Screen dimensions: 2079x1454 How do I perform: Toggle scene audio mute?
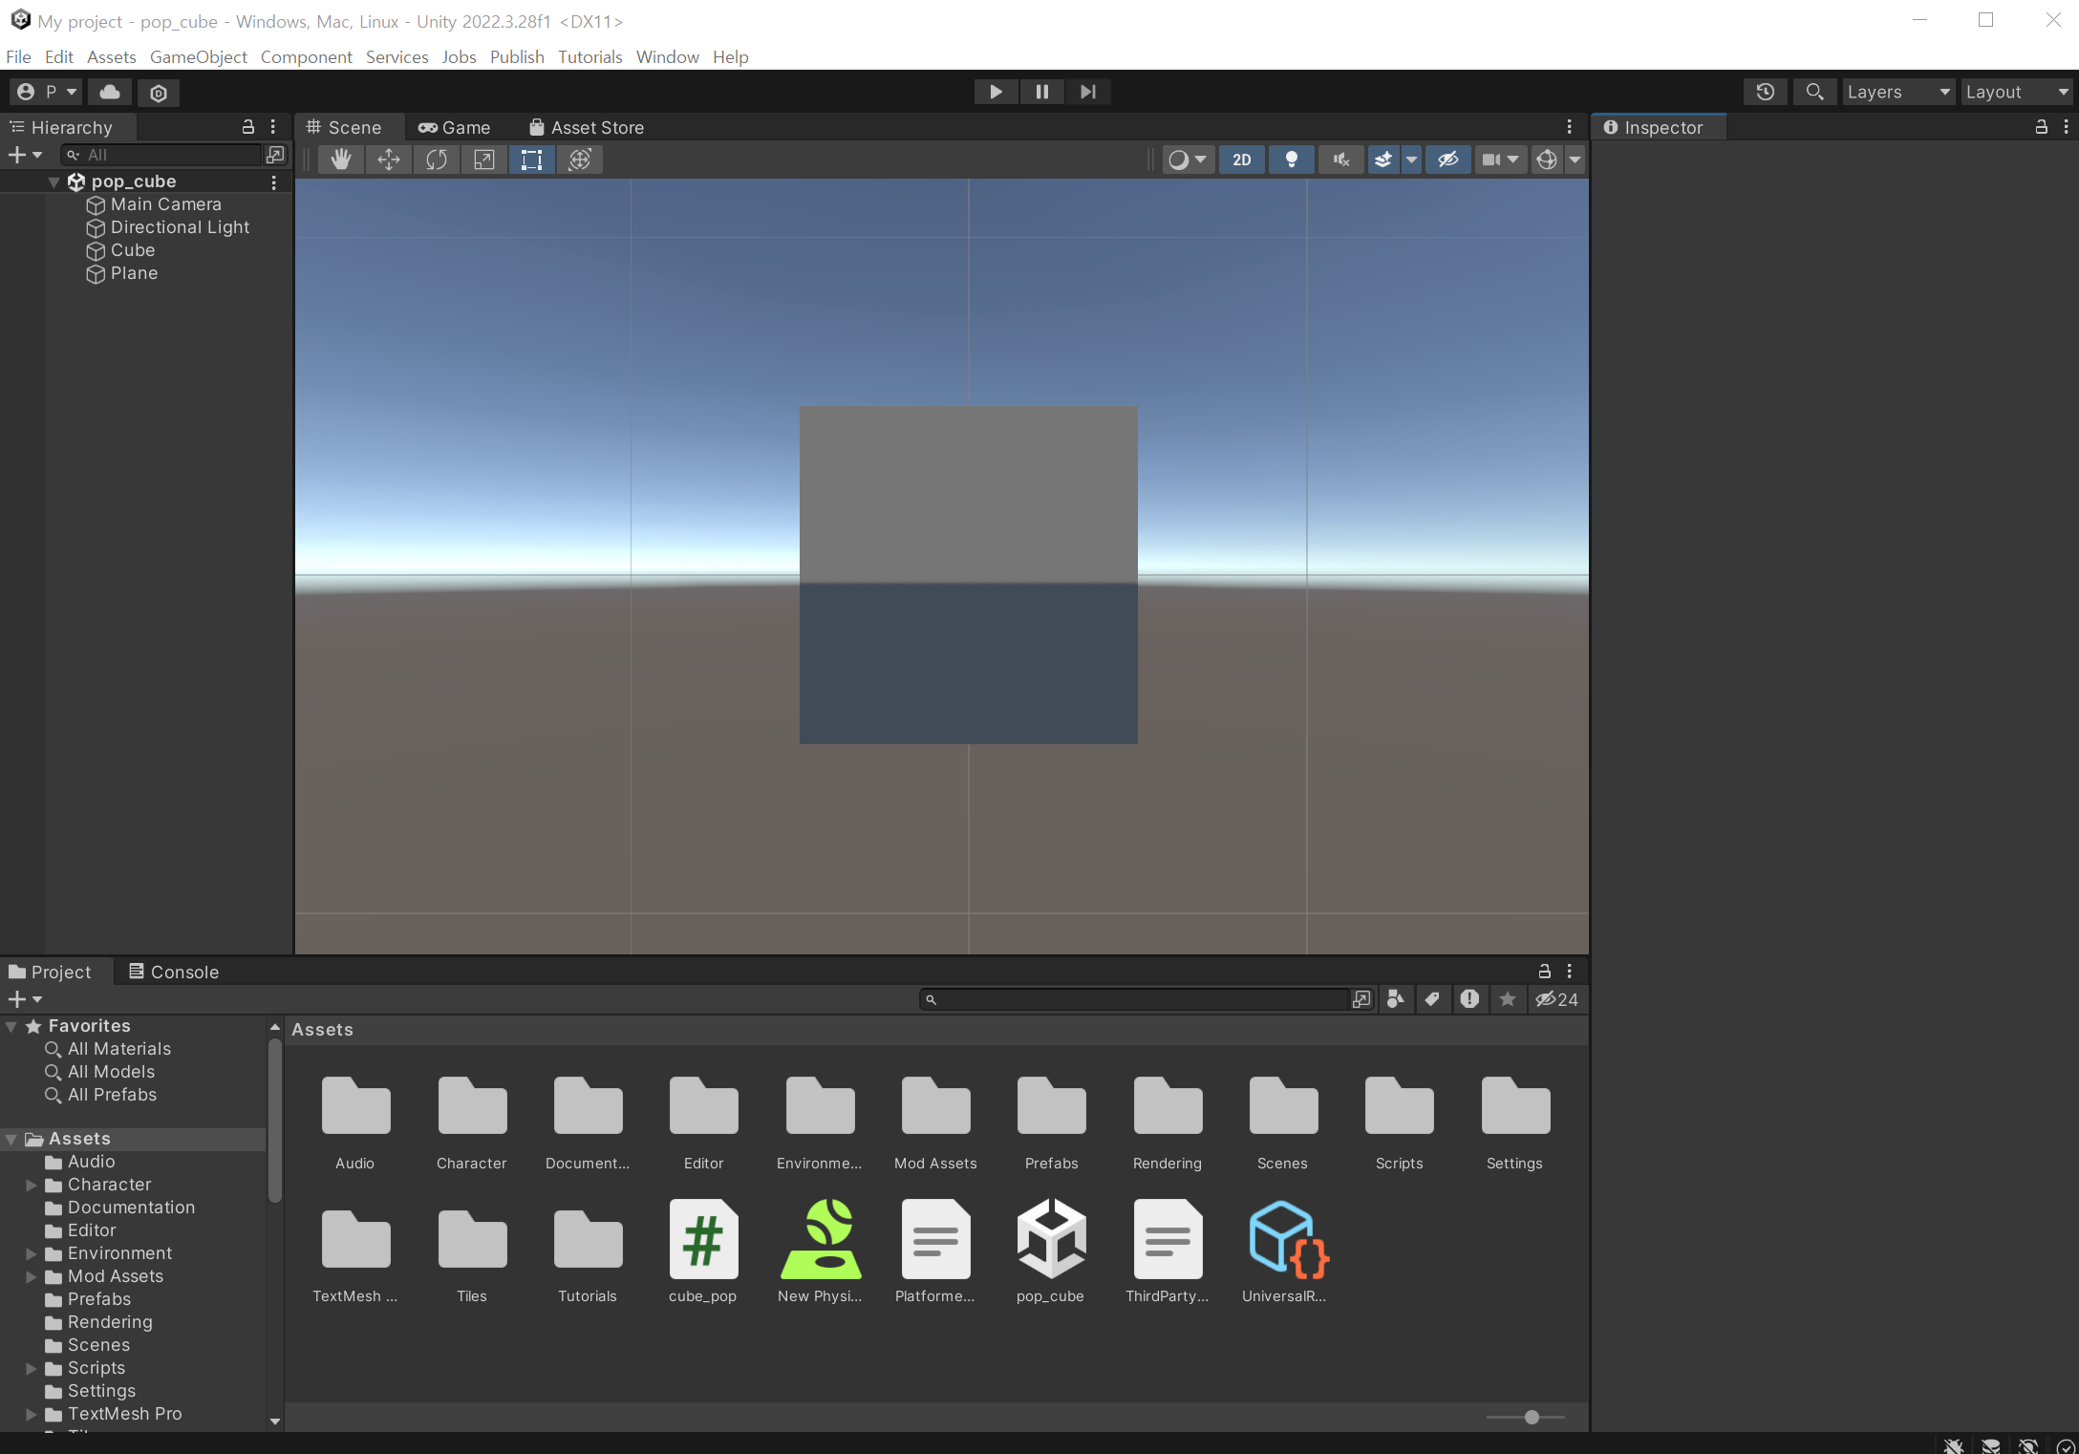click(1341, 160)
